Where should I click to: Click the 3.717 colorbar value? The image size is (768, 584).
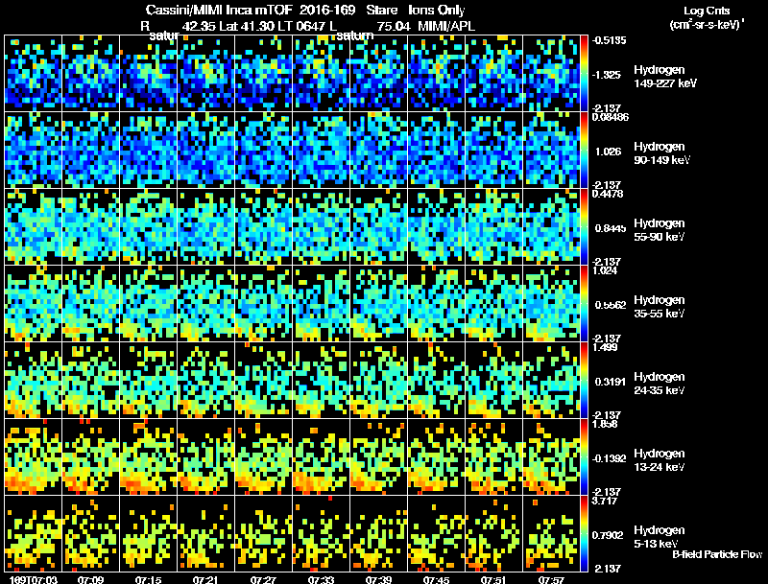click(605, 501)
